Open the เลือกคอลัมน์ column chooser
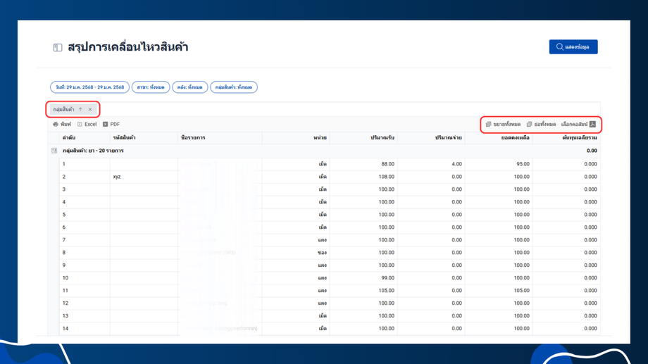Viewport: 648px width, 364px height. (578, 124)
